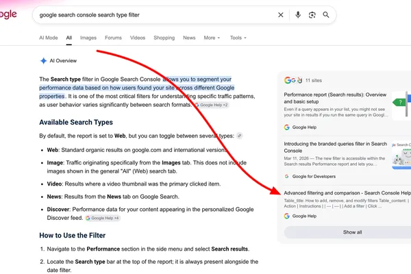Open the Shopping tab

[164, 38]
